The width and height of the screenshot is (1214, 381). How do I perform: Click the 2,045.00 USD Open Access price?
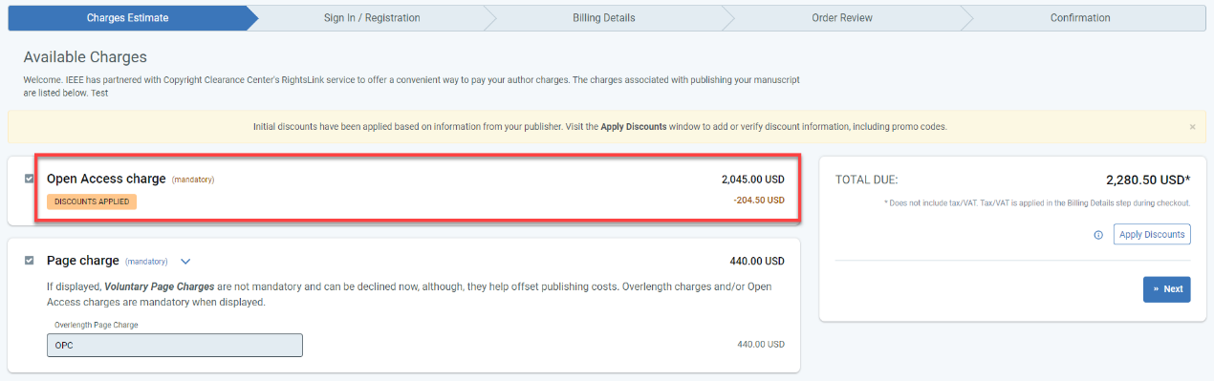753,179
